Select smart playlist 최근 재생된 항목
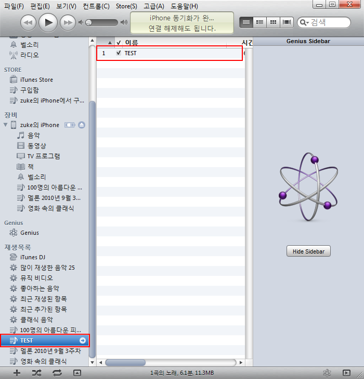Image resolution: width=364 pixels, height=379 pixels. coord(44,299)
